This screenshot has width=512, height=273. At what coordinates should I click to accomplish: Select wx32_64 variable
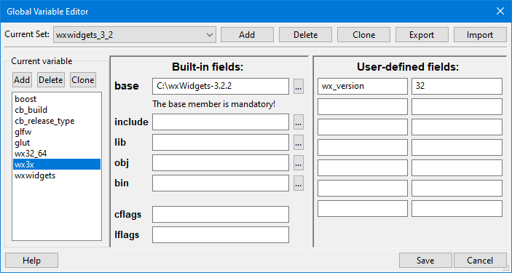point(57,154)
